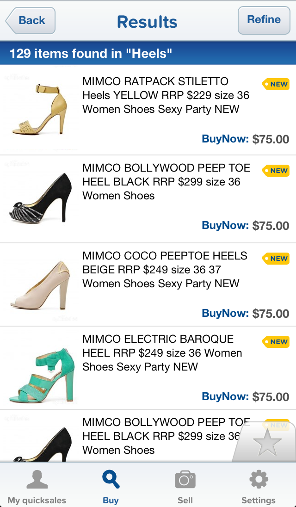Open the black Bollywood peep toe thumbnail
Image resolution: width=296 pixels, height=507 pixels.
(x=40, y=198)
